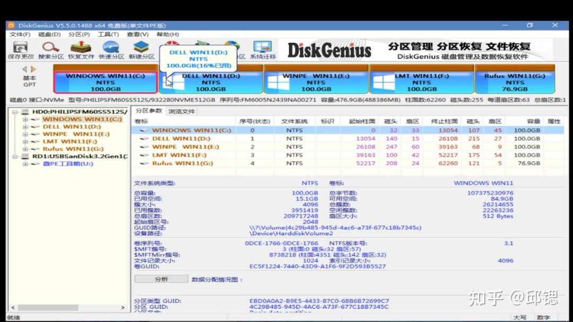Click left arrow of tree horizontal scrollbar
This screenshot has width=573, height=322.
pos(13,307)
